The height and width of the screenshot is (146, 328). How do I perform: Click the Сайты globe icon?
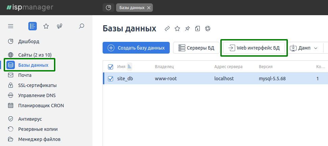[10, 55]
